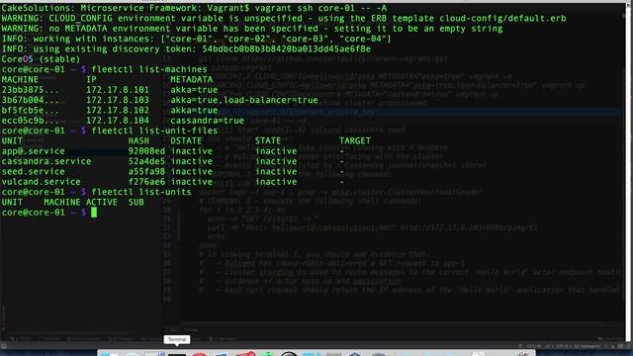
Task: Click the 'fleetctl list-machines' command
Action: (149, 69)
